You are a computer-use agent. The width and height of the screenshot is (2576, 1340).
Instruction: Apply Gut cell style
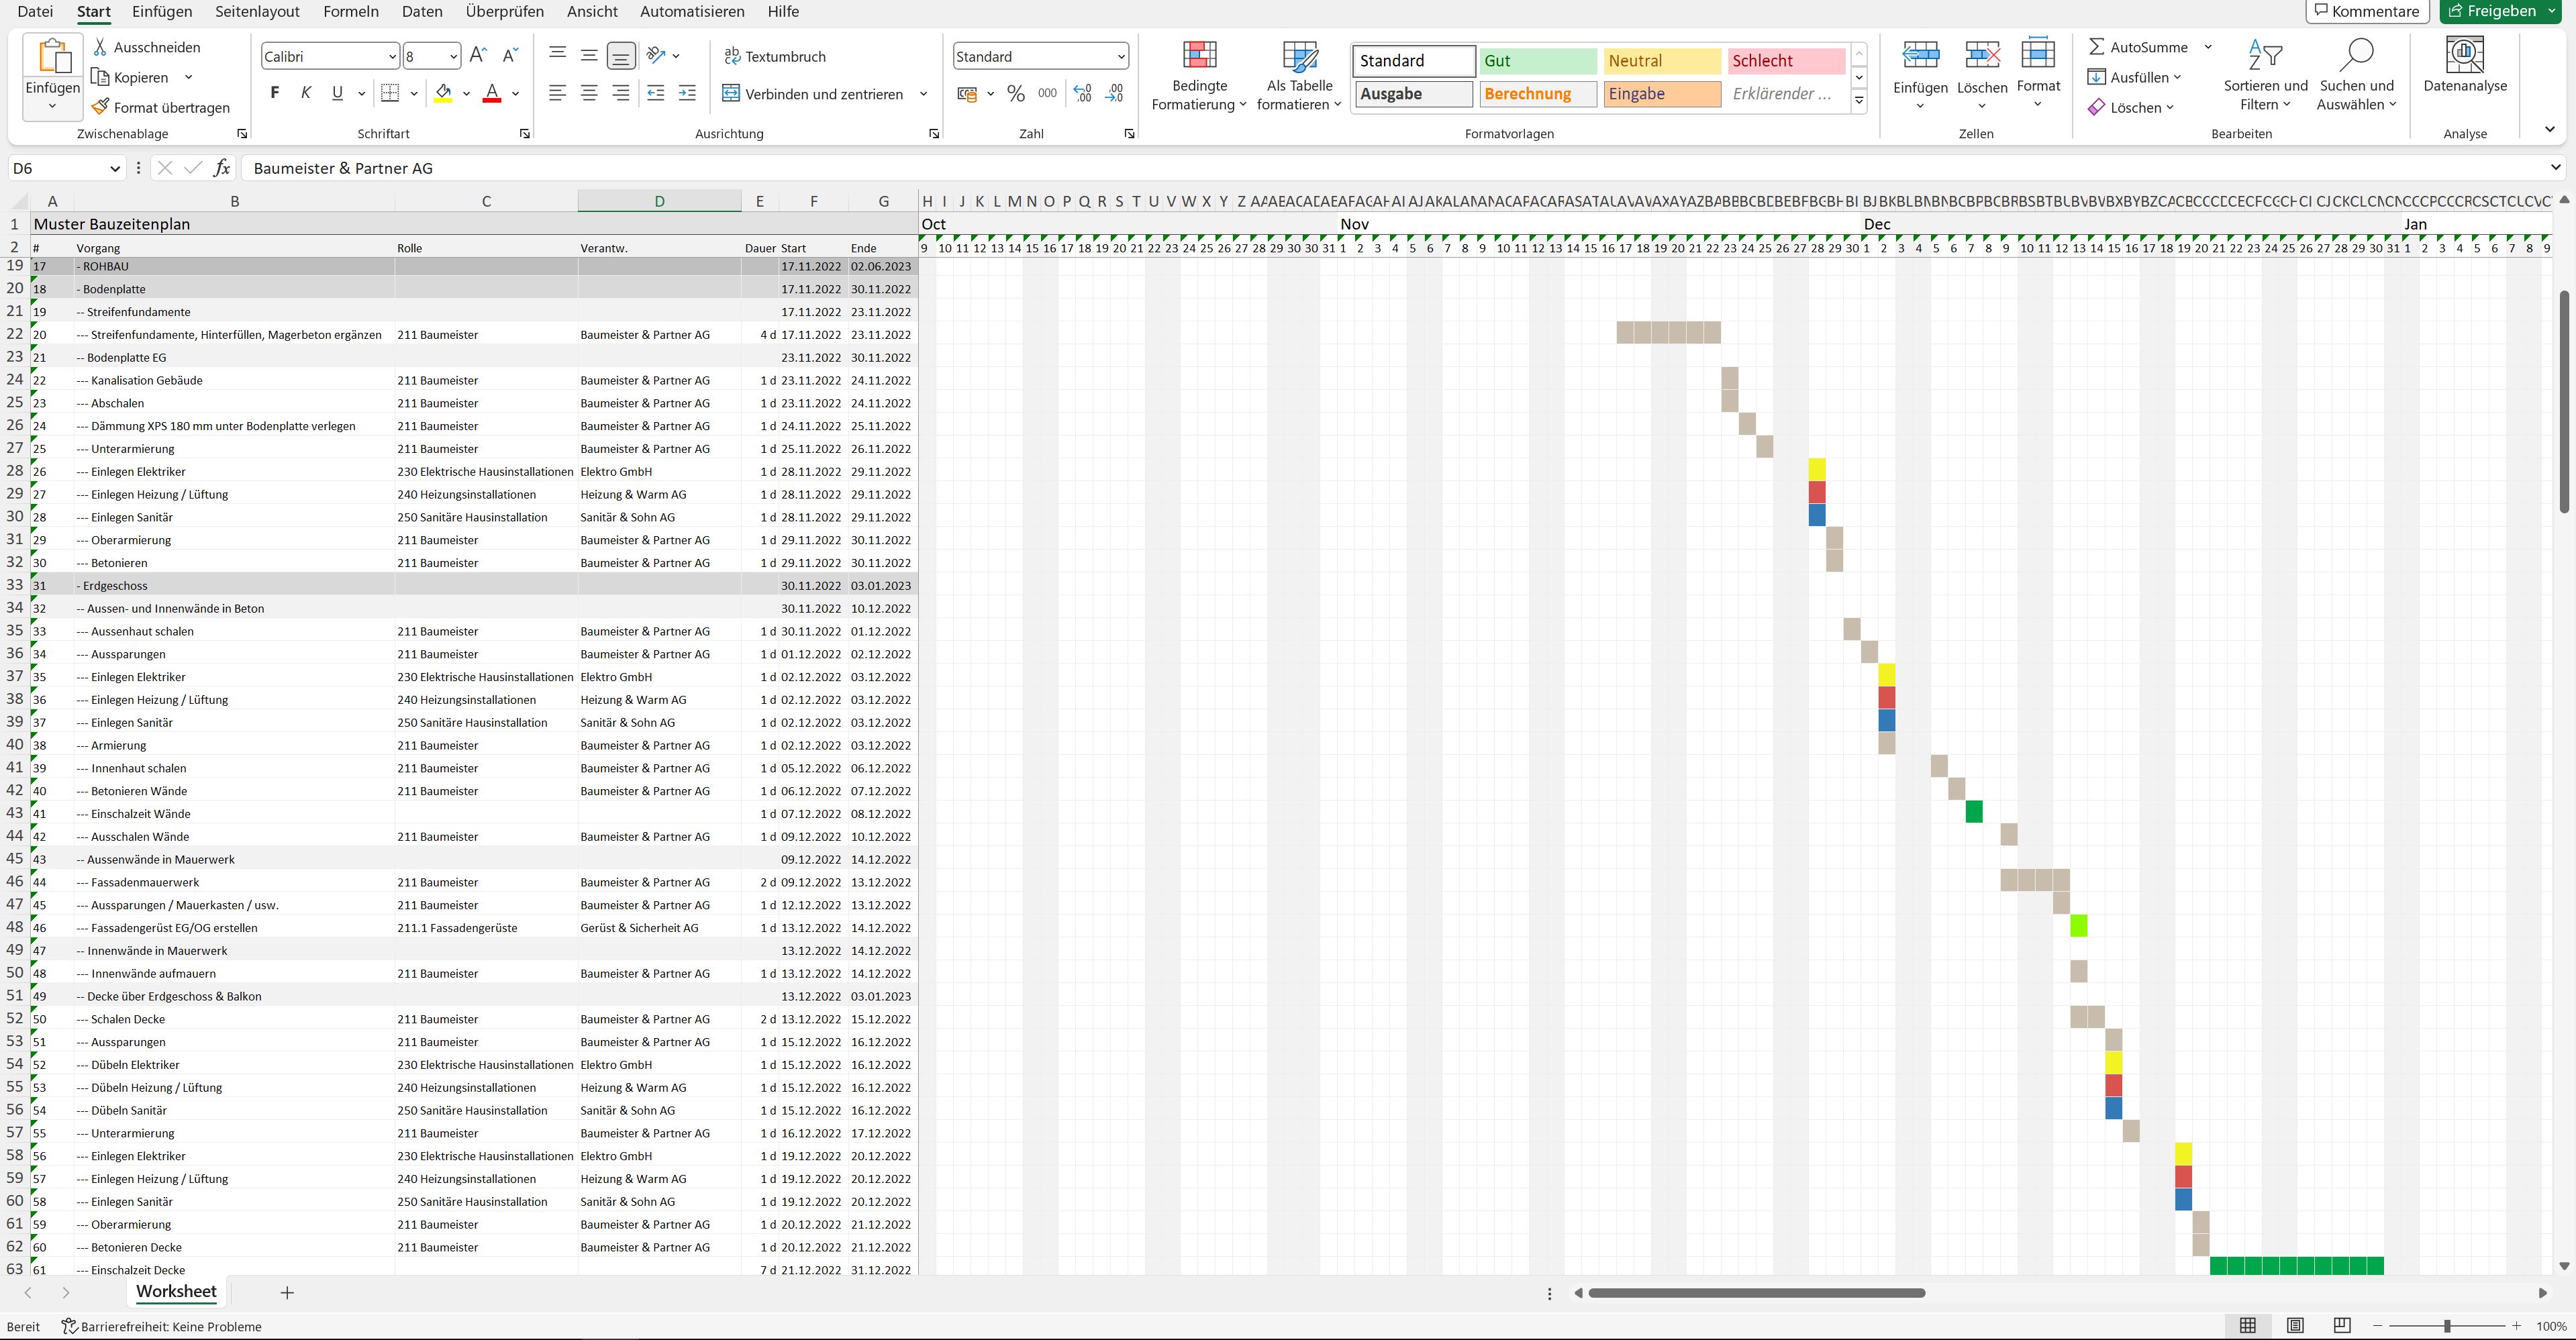(1538, 61)
